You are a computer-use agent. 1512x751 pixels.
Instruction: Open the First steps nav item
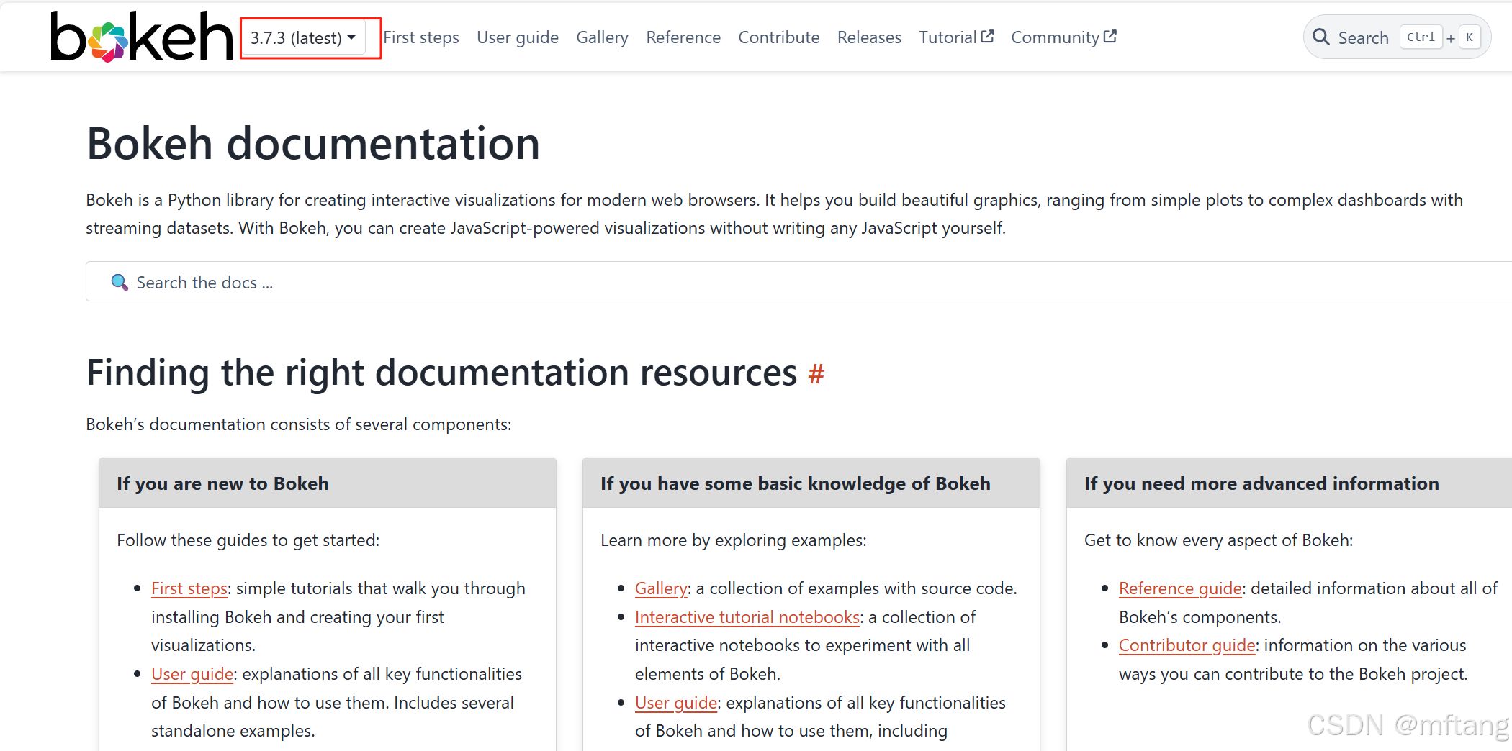click(421, 37)
